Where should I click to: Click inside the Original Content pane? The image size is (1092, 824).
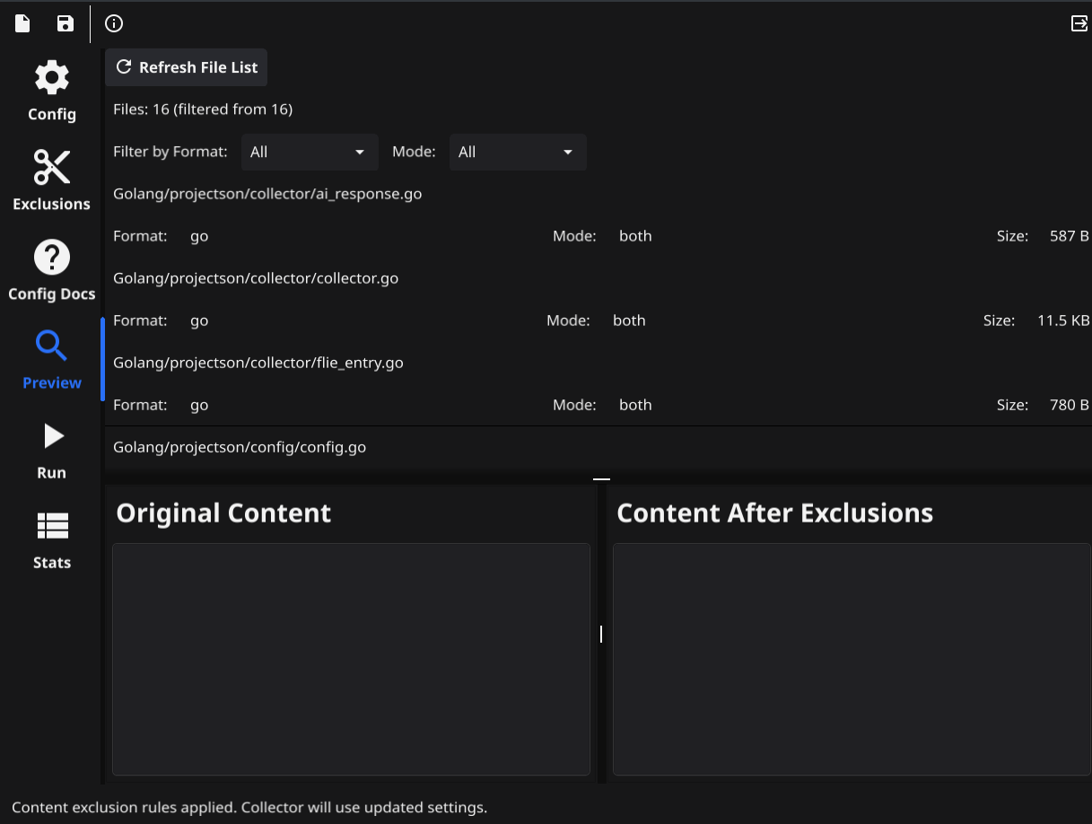tap(351, 659)
